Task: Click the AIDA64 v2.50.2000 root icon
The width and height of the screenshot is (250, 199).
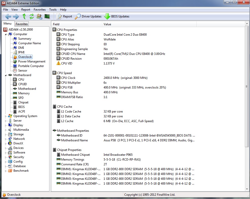Action: pyautogui.click(x=5, y=30)
